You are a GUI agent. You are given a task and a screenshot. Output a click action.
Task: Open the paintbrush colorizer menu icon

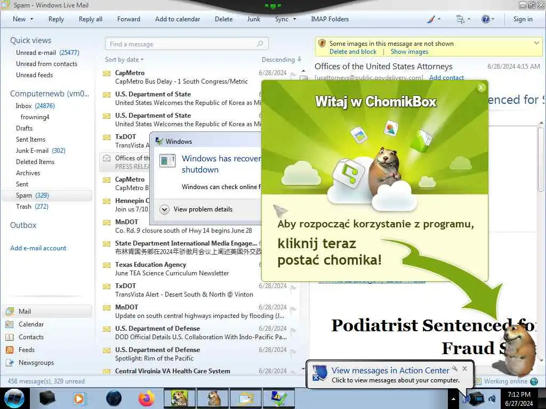[x=431, y=19]
